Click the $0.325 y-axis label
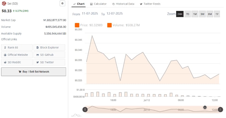226x118 pixels. [78, 80]
